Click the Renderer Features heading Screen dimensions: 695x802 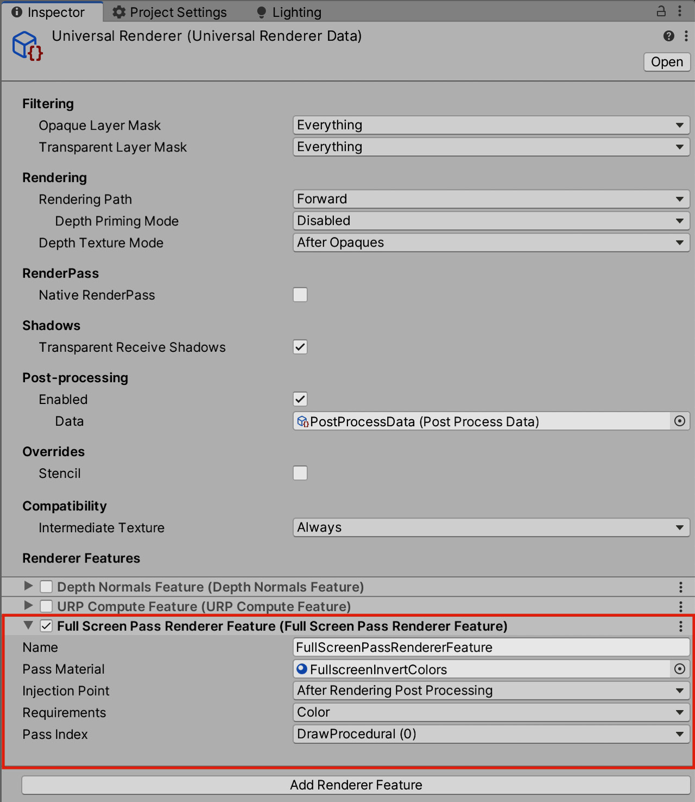click(x=81, y=558)
